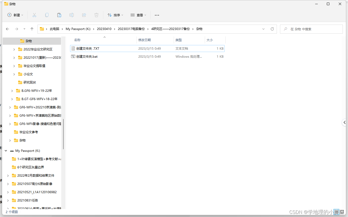Open the 新建 (New) dropdown
Viewport: 348px width, 217px height.
[16, 15]
